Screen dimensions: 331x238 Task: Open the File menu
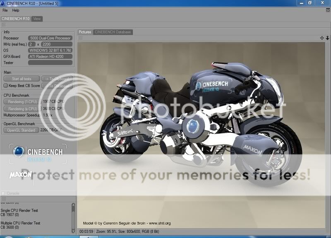pyautogui.click(x=5, y=10)
